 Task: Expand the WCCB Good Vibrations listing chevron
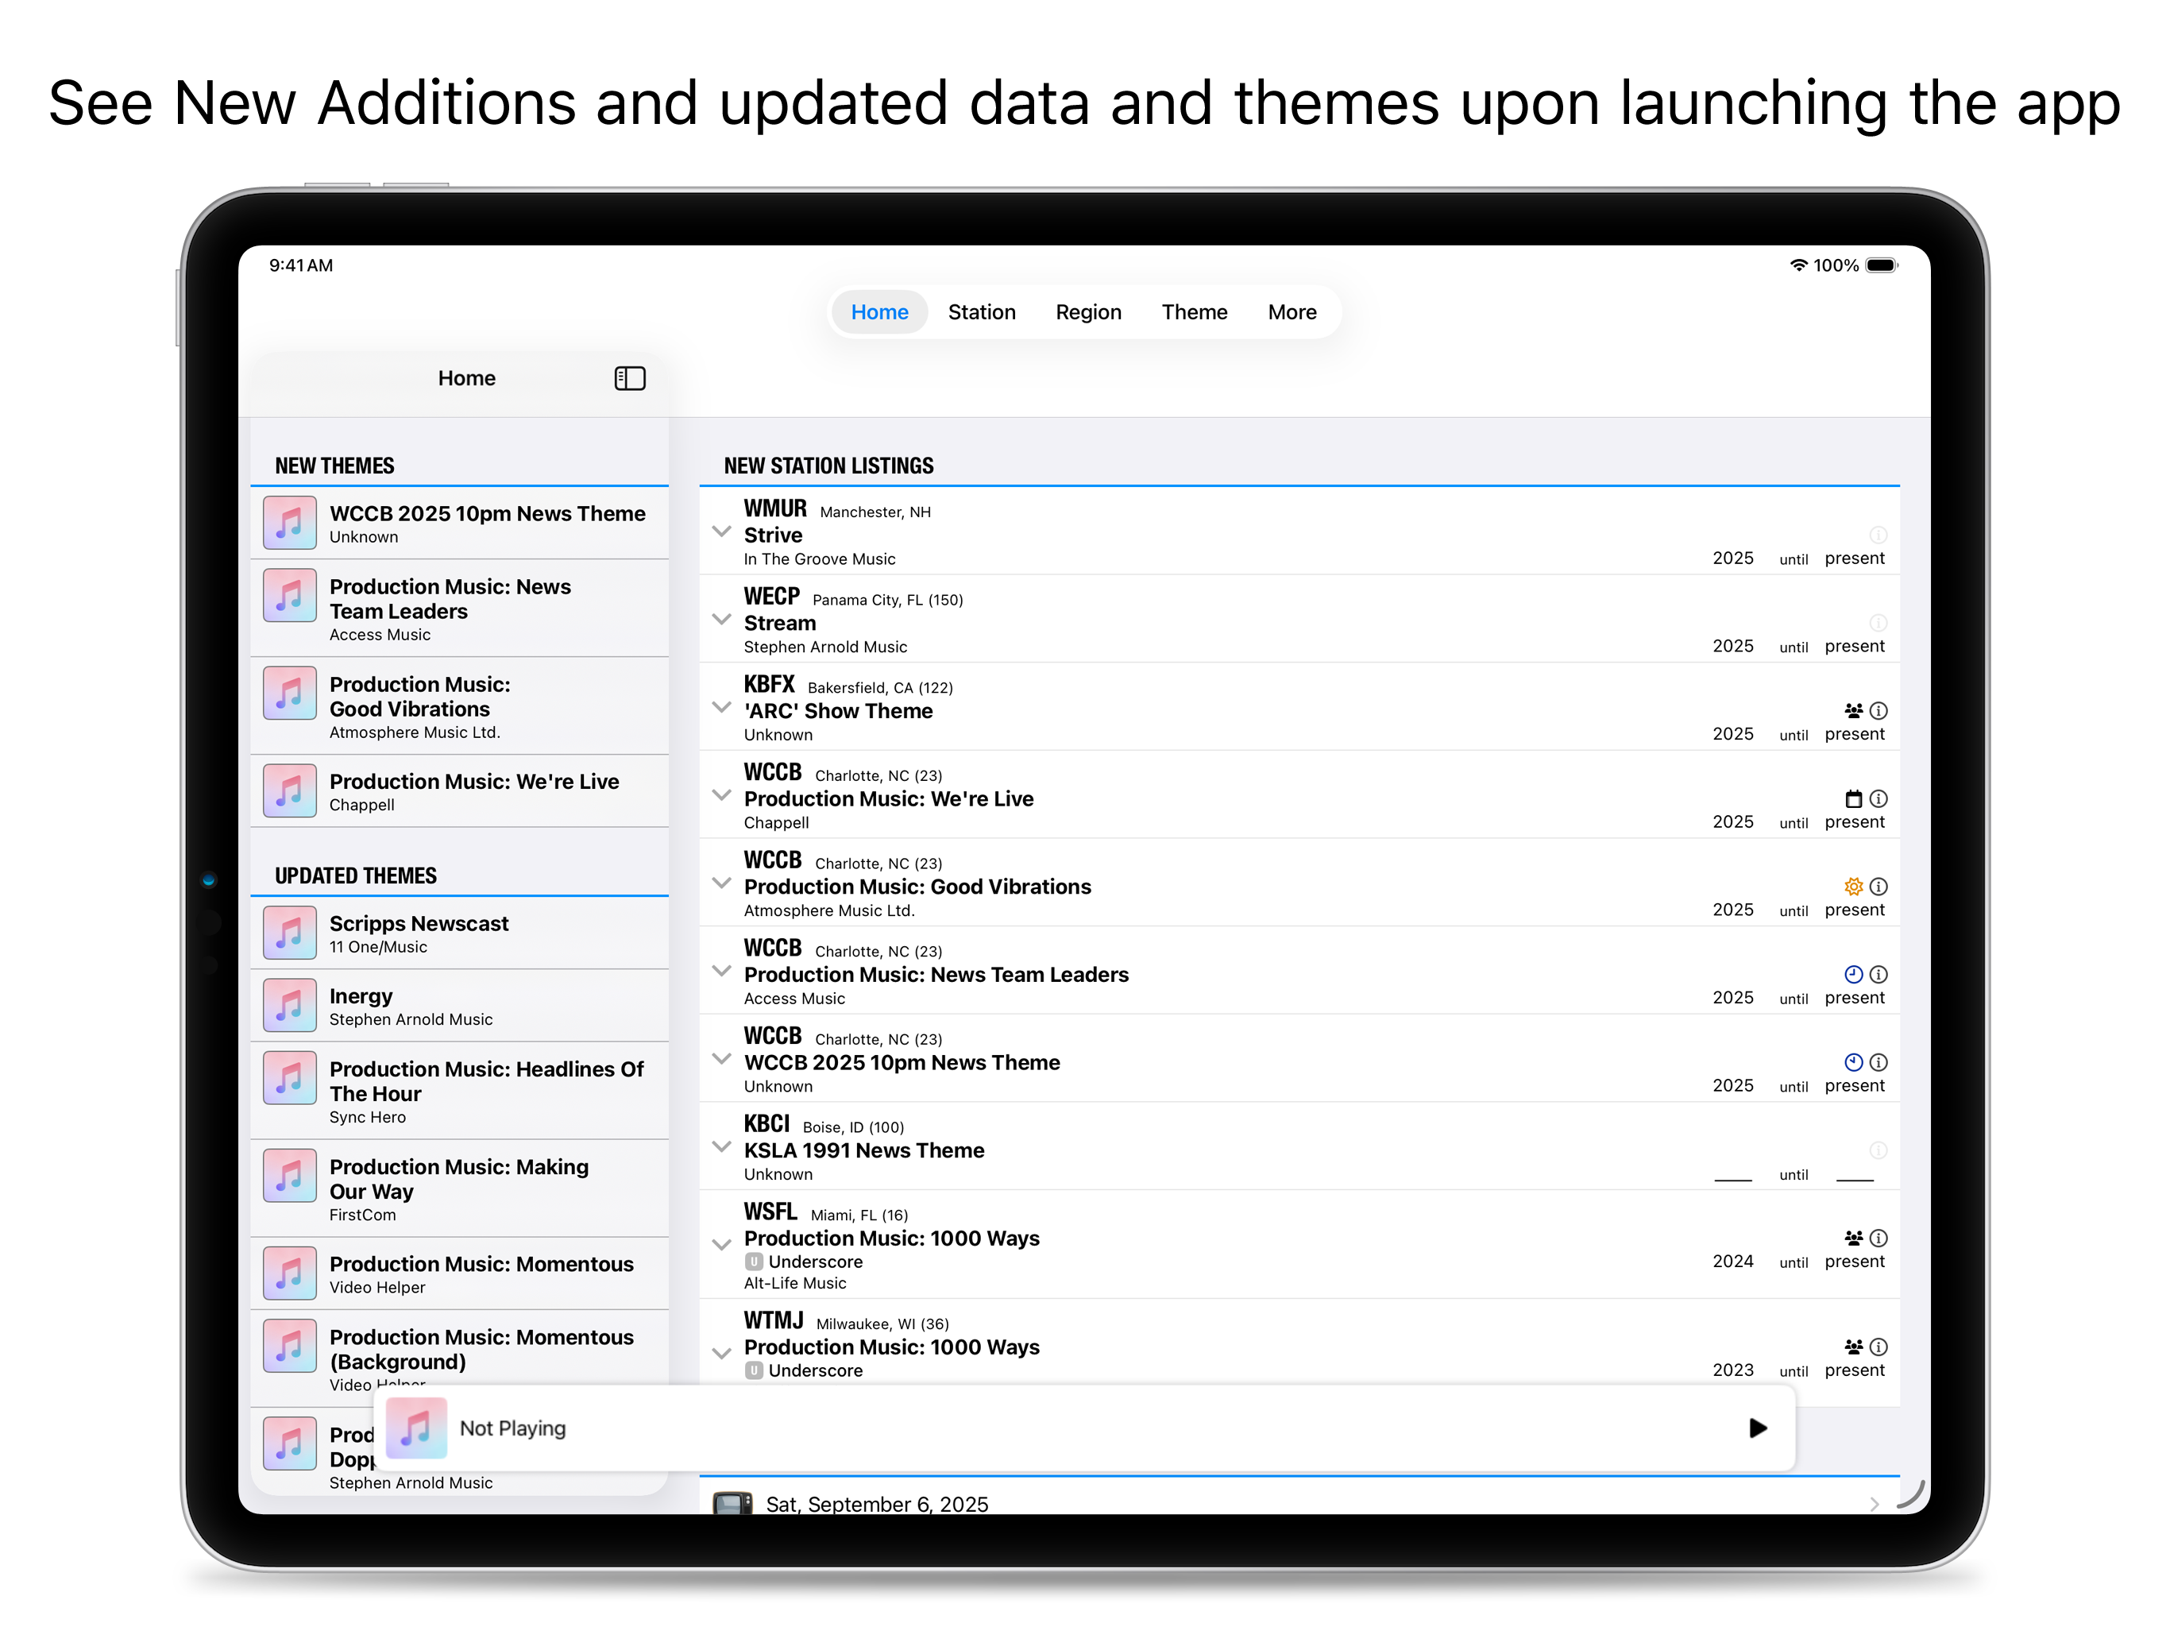click(x=721, y=883)
